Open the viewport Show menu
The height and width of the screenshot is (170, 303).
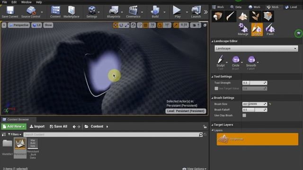coord(48,25)
